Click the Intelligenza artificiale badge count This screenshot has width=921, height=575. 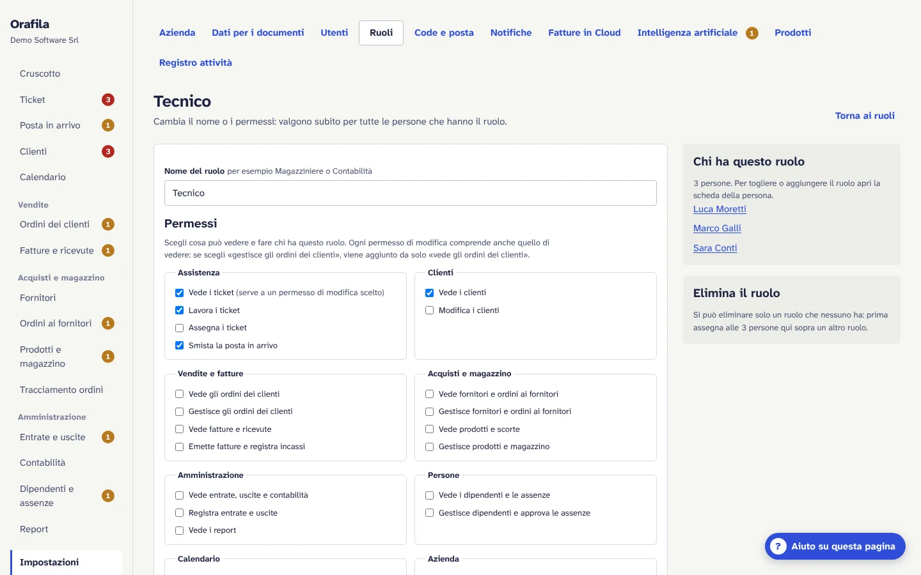[752, 33]
